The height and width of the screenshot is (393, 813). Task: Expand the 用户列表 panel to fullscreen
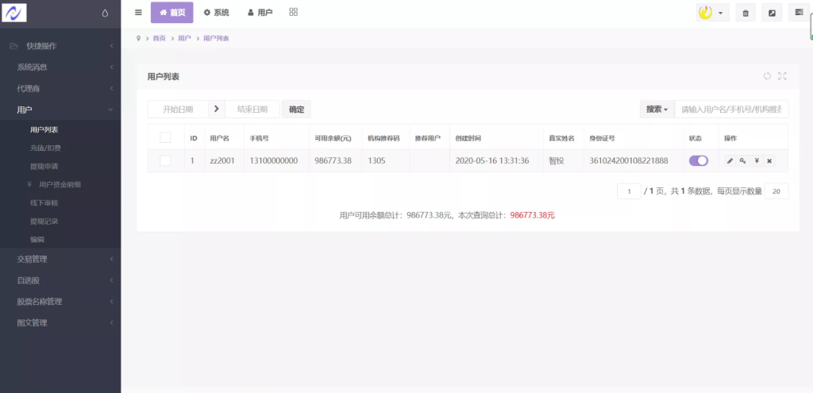[x=782, y=76]
